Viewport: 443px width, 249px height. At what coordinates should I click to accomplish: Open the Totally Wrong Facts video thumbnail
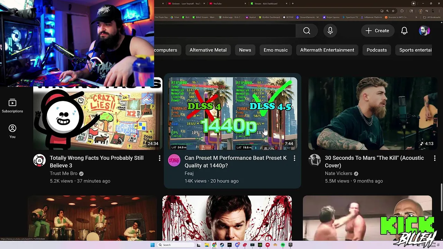pyautogui.click(x=98, y=118)
